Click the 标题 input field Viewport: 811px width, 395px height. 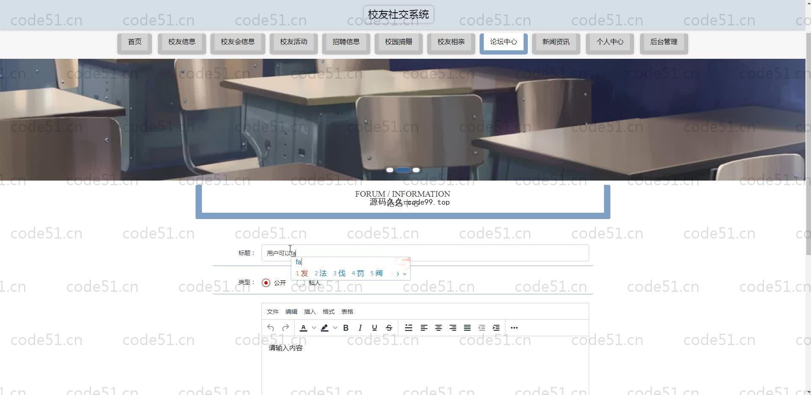[425, 253]
